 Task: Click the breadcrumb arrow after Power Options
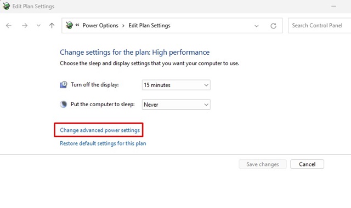[x=123, y=26]
